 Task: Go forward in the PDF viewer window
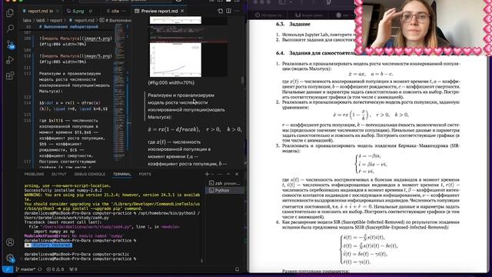click(314, 2)
